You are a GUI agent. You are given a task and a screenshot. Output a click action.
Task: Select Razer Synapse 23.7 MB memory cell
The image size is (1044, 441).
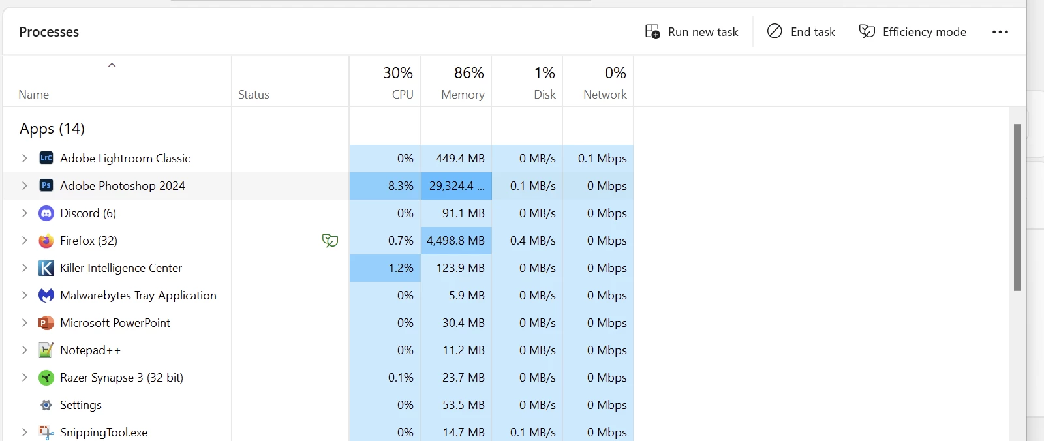456,377
